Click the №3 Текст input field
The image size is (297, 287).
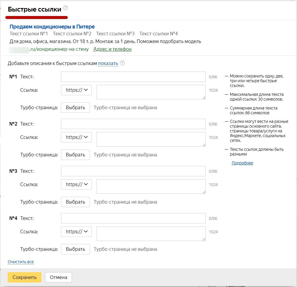tap(133, 171)
